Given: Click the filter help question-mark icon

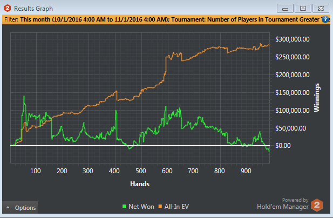Looking at the screenshot, I should [x=325, y=19].
